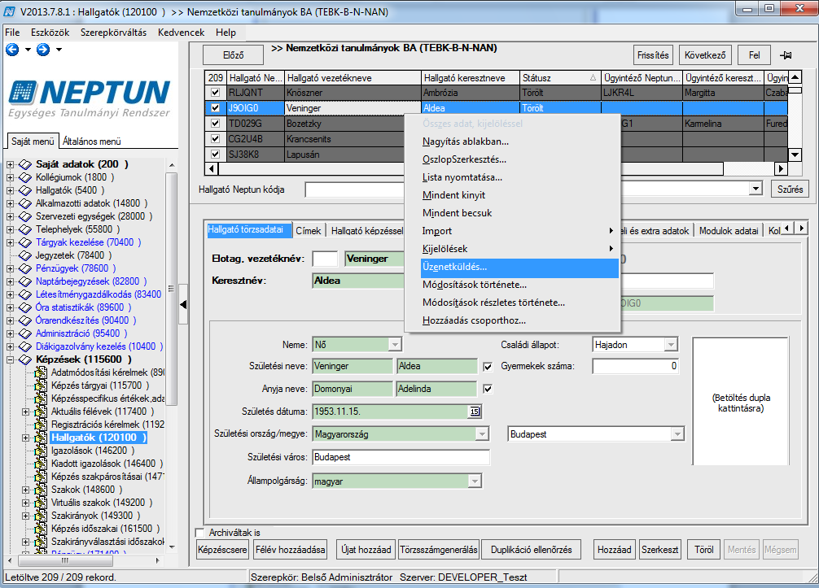
Task: Click the left menu tree's horizontal scrollbar
Action: pyautogui.click(x=84, y=561)
